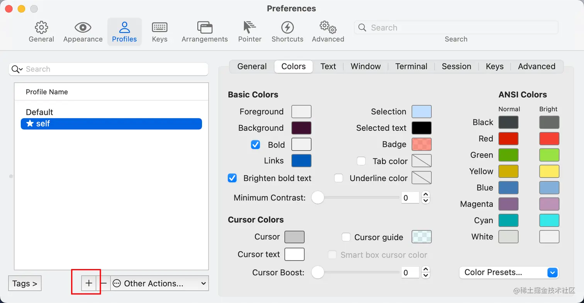Remove the selected profile with minus button
Screen dimensions: 584x303
coord(104,283)
